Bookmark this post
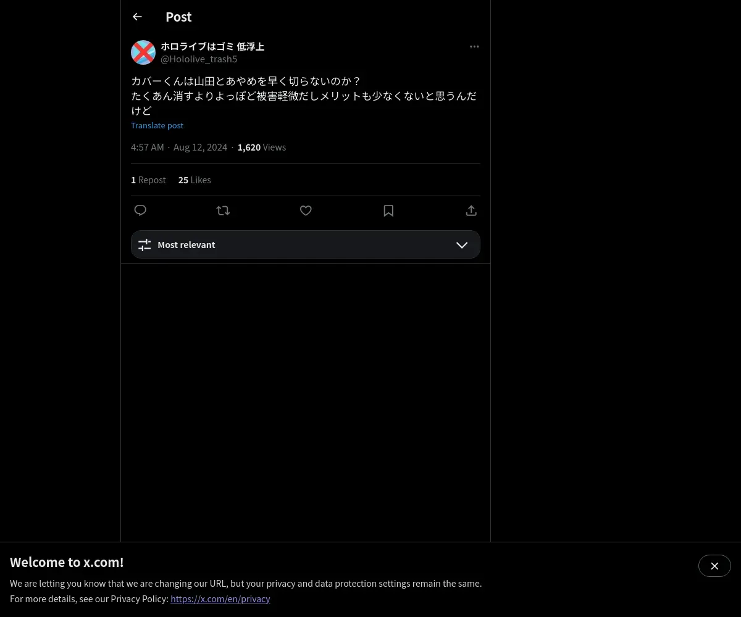The height and width of the screenshot is (617, 741). tap(388, 210)
